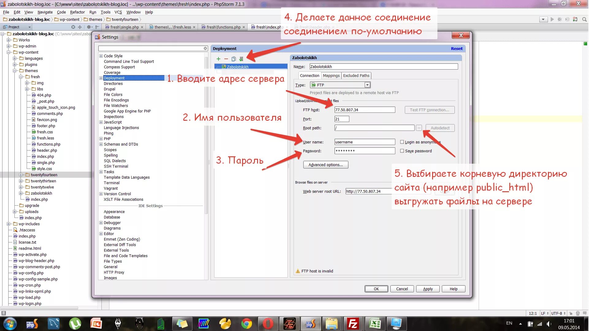Click the red minus remove server icon

[x=226, y=59]
